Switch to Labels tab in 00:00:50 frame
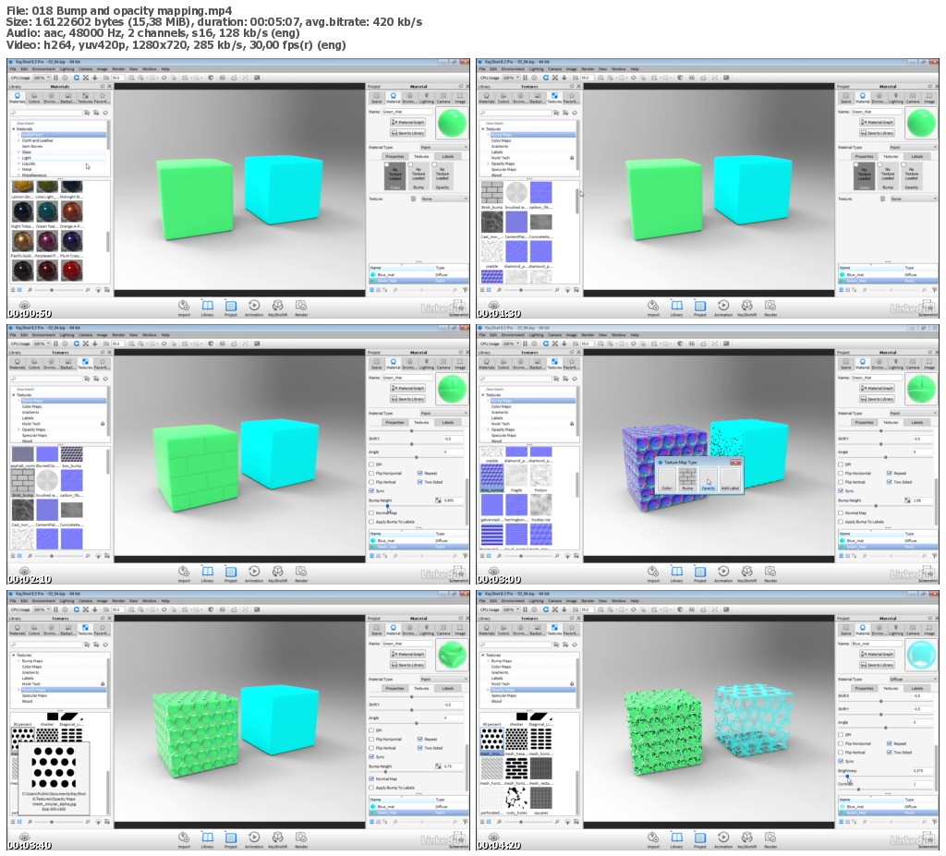This screenshot has height=856, width=946. point(448,156)
